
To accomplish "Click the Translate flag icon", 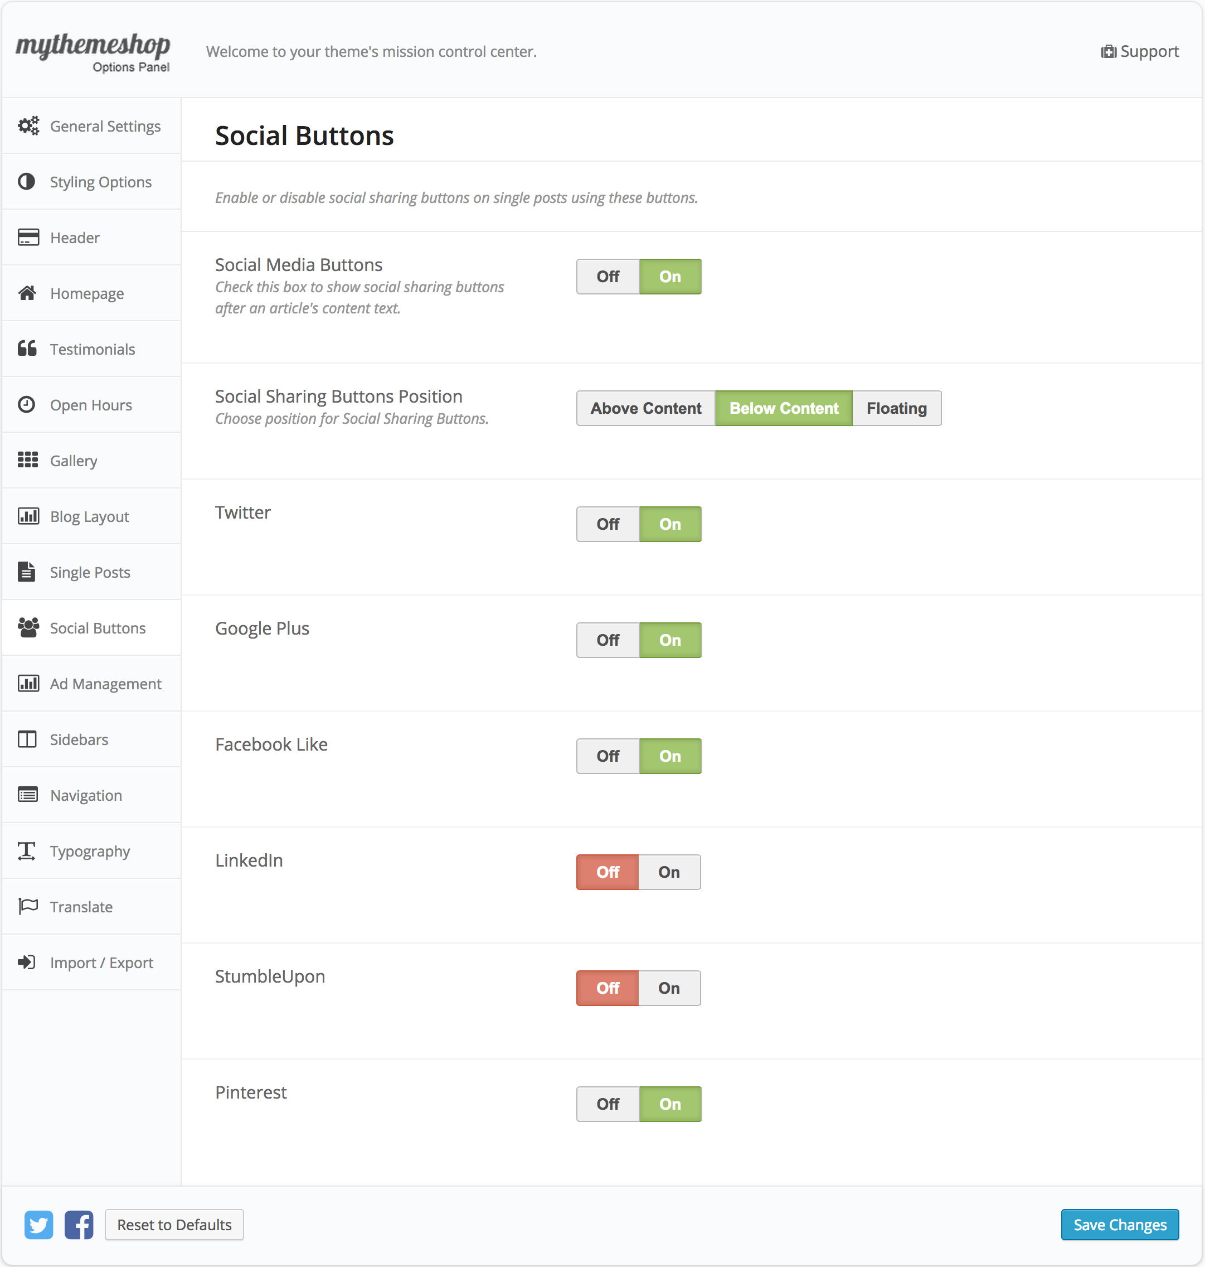I will tap(28, 906).
